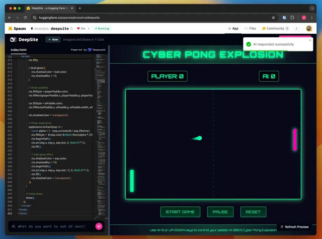Click the pink send prompt button
Screen dimensions: 322x239
point(99,226)
